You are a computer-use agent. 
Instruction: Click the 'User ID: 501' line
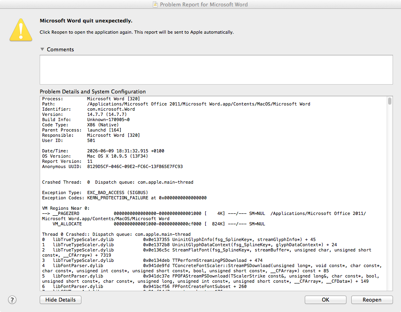pos(69,140)
